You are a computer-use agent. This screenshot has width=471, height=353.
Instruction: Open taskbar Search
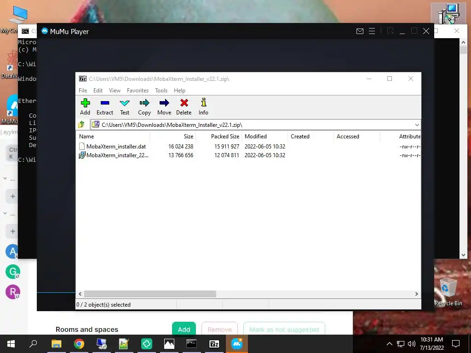click(33, 344)
